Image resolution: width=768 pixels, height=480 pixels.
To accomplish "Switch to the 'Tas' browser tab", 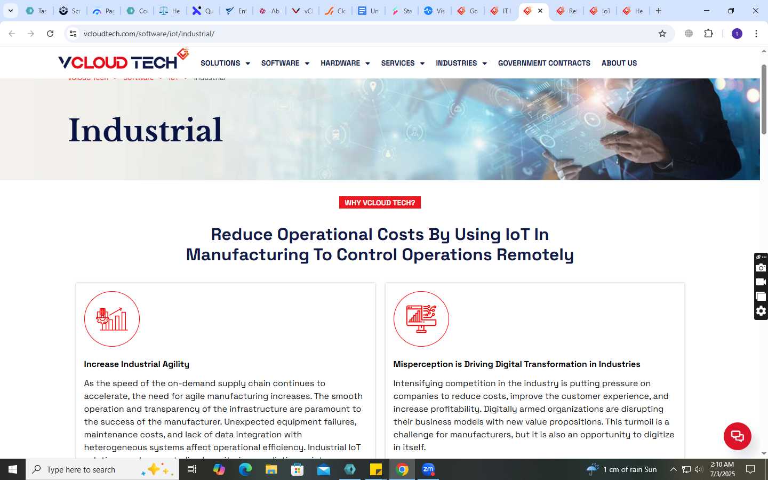I will [36, 11].
